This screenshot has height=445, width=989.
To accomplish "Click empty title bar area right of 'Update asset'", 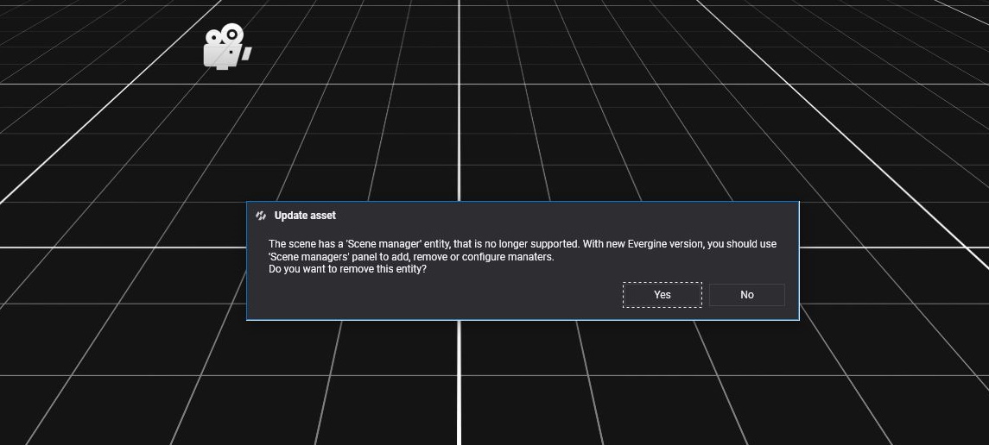I will pyautogui.click(x=561, y=216).
